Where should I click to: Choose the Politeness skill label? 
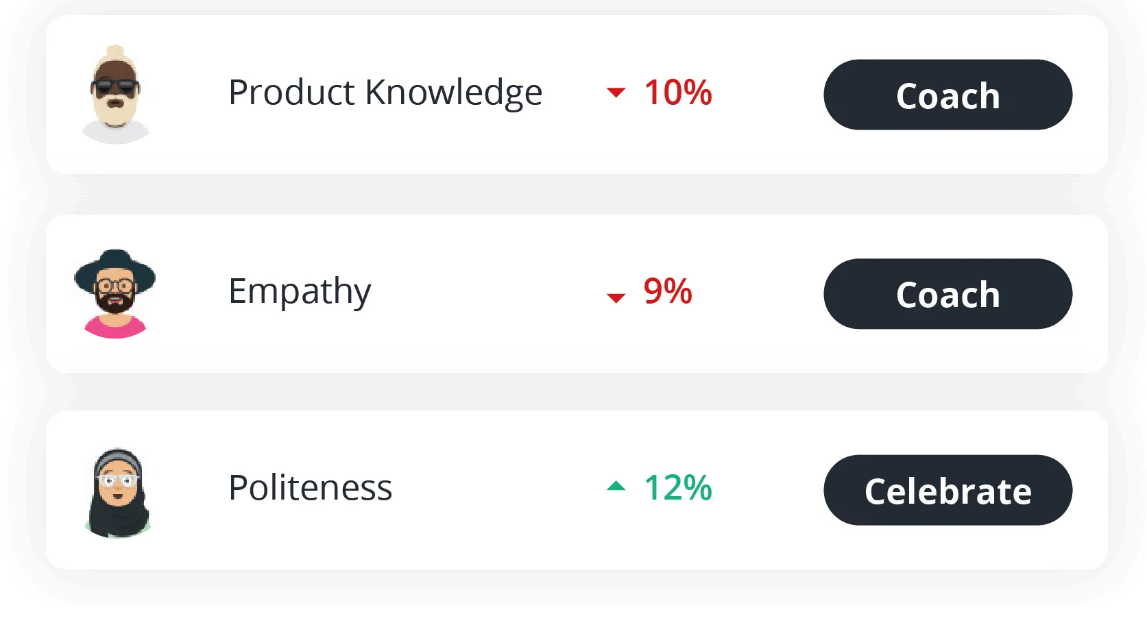tap(310, 488)
